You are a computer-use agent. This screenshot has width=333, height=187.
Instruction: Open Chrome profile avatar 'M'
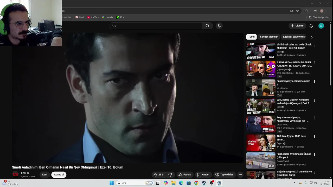tap(322, 11)
